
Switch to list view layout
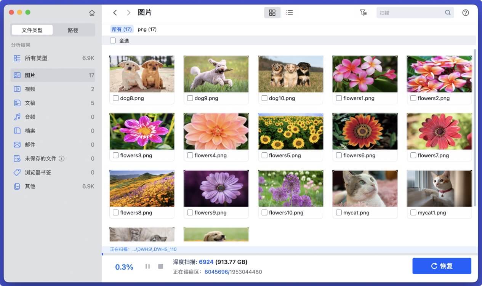[289, 12]
